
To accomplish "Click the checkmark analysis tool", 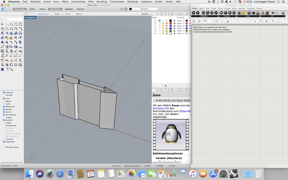I will [x=16, y=51].
